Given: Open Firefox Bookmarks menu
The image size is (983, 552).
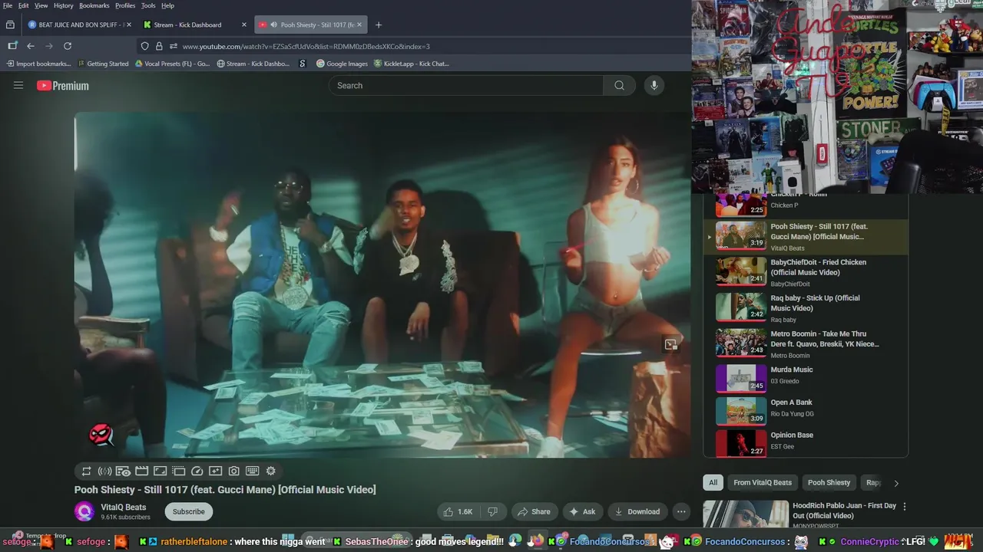Looking at the screenshot, I should [x=94, y=5].
